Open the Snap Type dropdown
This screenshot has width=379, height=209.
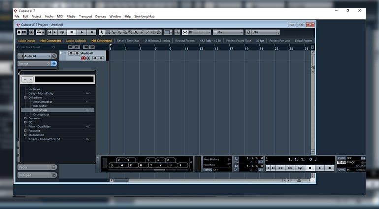200,32
